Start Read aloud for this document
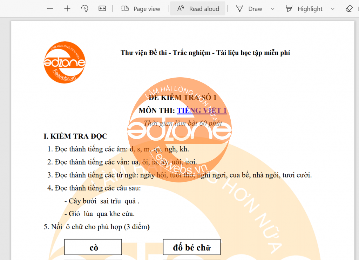The width and height of the screenshot is (359, 260). [198, 9]
